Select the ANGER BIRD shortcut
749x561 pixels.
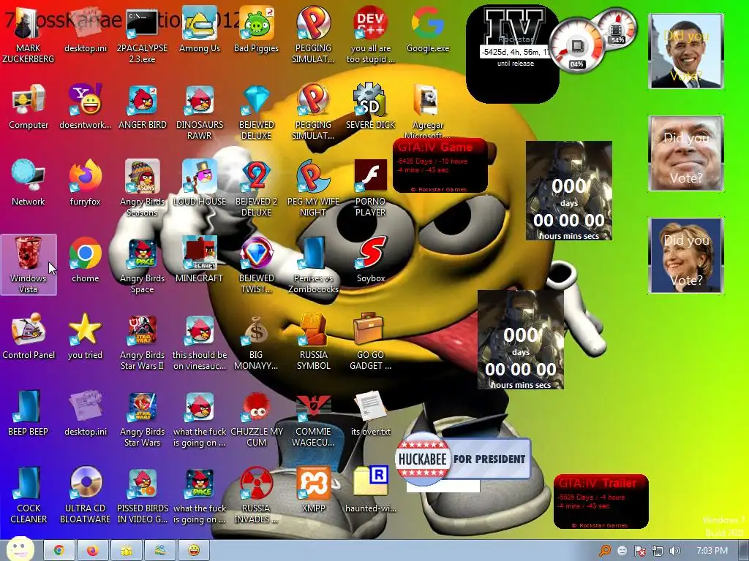[x=143, y=107]
